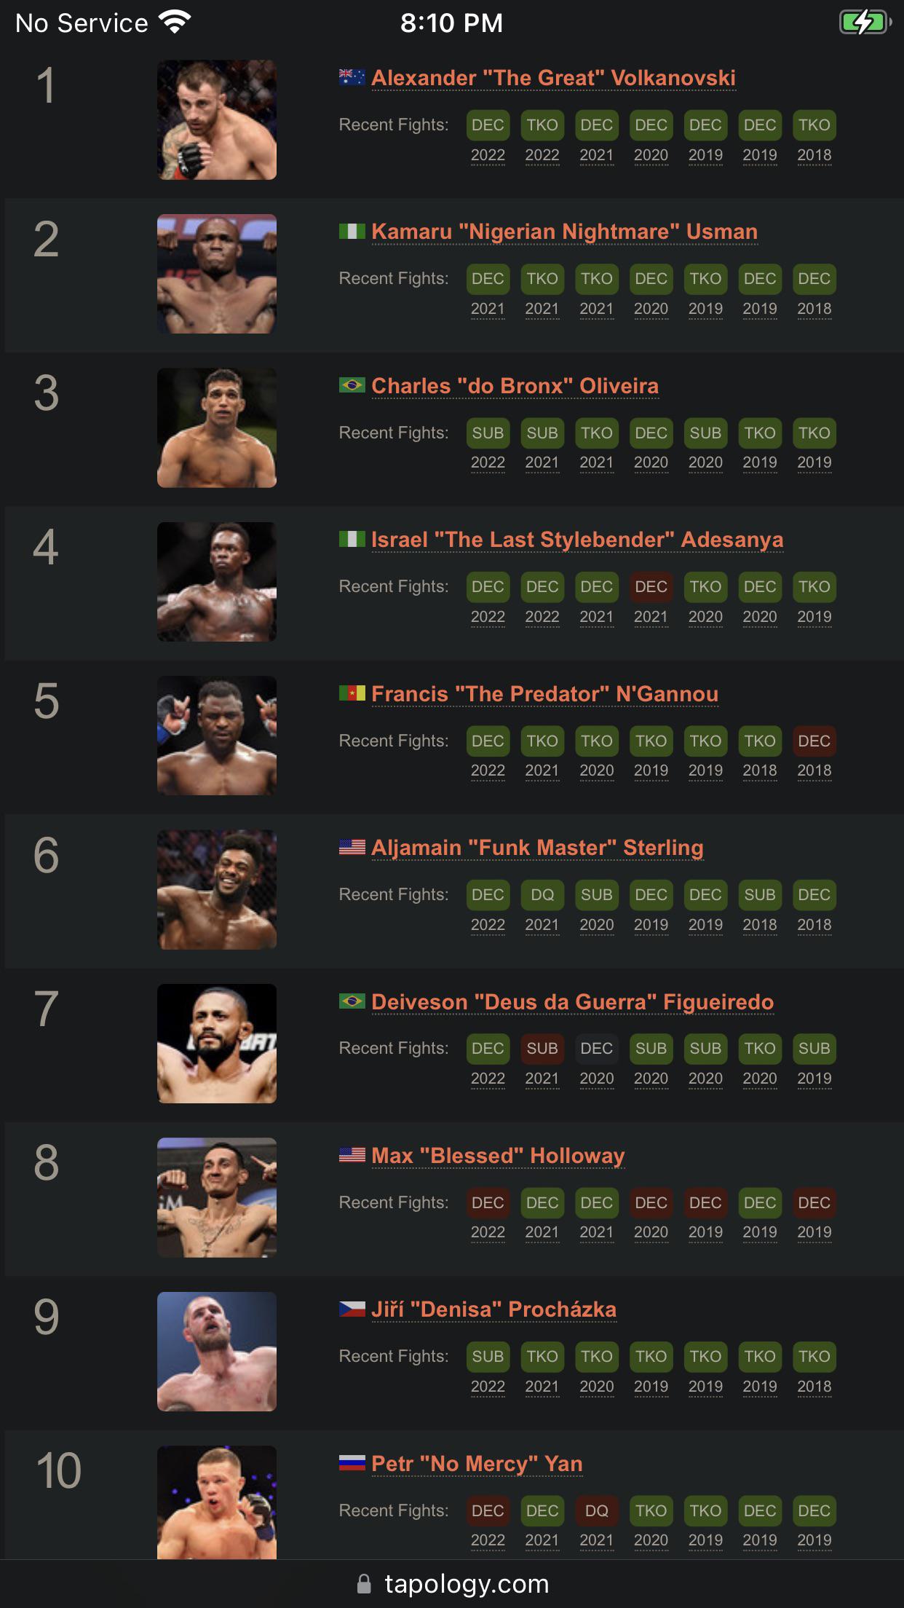Viewport: 904px width, 1608px height.
Task: Click the Cameroon flag beside Francis N'Gannou
Action: point(351,694)
